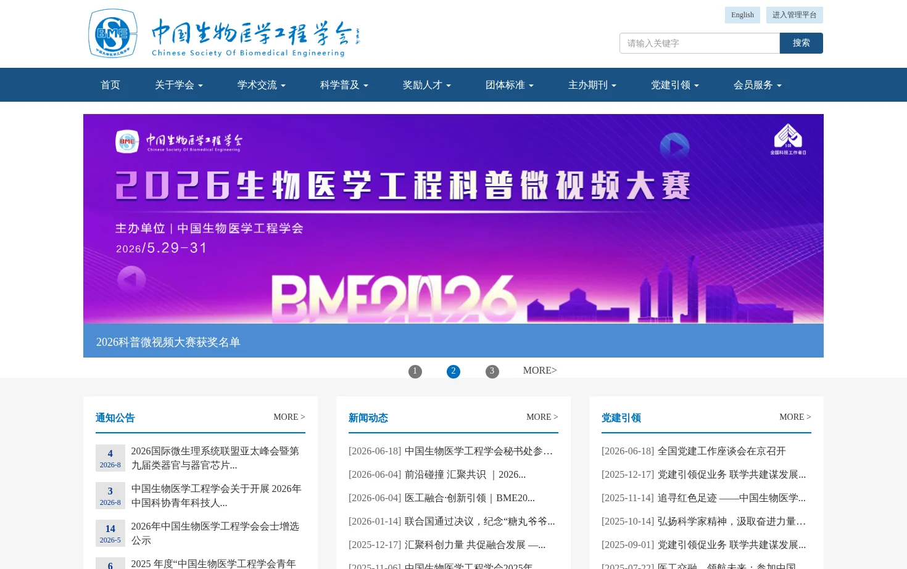The height and width of the screenshot is (569, 907).
Task: Go to next banner slide arrow
Action: coord(674,147)
